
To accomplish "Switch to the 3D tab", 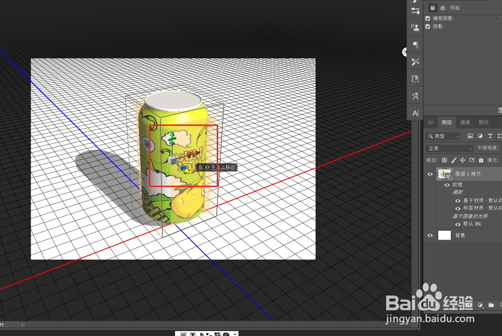I will (x=430, y=123).
